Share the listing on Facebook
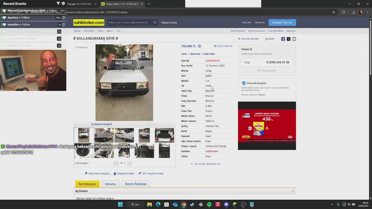372x209 pixels. click(x=283, y=39)
